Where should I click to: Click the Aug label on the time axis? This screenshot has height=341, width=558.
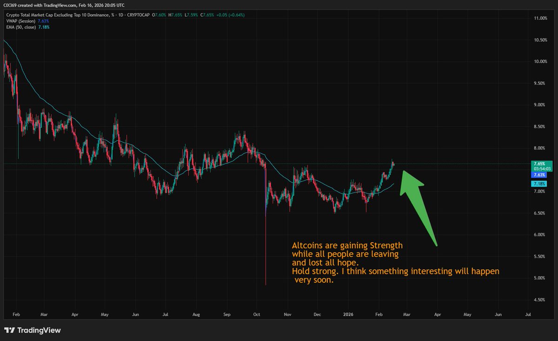(196, 315)
